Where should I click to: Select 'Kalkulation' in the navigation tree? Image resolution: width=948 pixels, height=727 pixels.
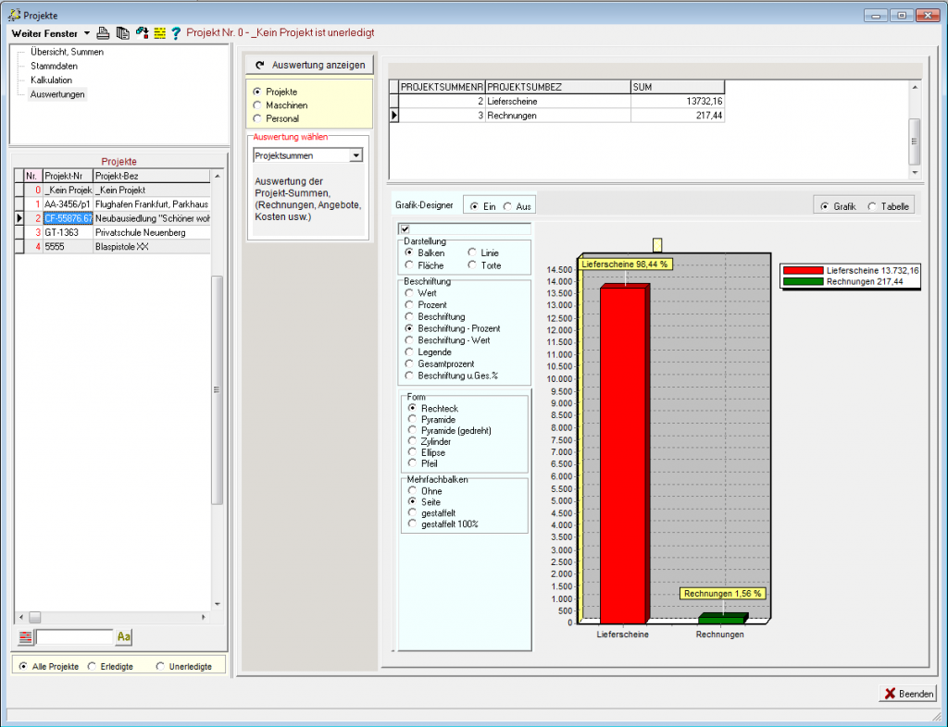51,80
